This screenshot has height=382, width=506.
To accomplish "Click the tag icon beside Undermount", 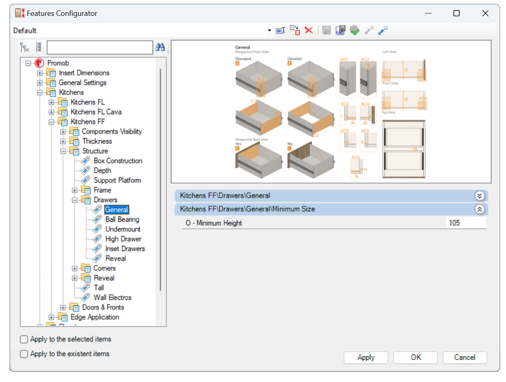I will [97, 229].
